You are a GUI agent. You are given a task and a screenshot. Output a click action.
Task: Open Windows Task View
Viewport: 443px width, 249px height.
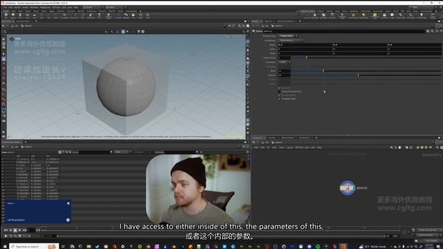pyautogui.click(x=63, y=246)
